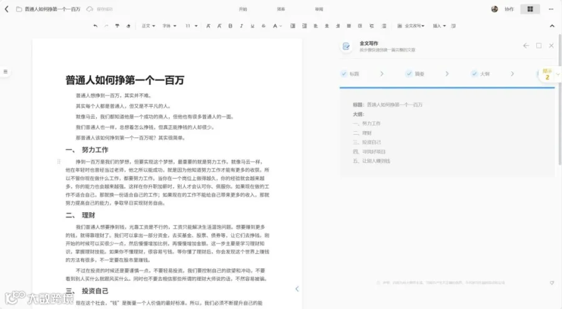Go back in the 全文写作 panel
Screen dimensions: 562x309
pos(526,46)
